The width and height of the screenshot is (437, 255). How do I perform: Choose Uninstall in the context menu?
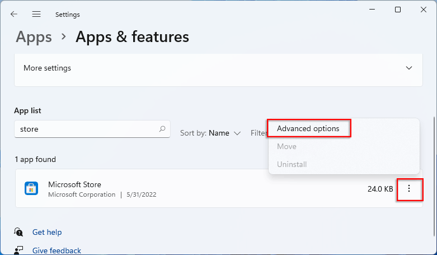(x=292, y=164)
